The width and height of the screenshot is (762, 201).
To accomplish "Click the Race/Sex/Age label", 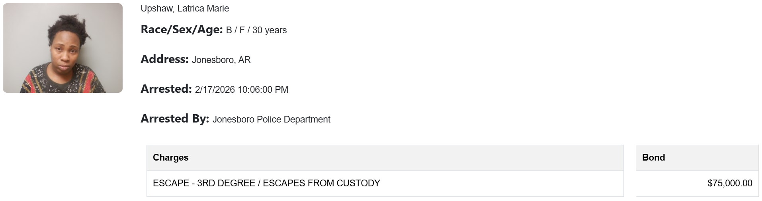I will [182, 30].
